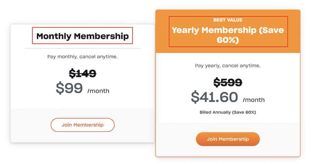312x164 pixels.
Task: Select the $99 monthly price
Action: click(69, 88)
